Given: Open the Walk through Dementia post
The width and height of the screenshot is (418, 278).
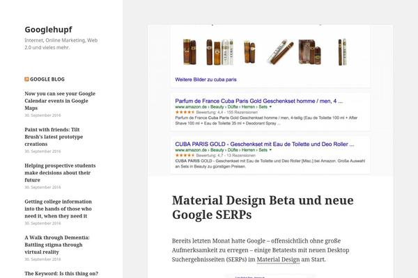Looking at the screenshot, I should tap(54, 245).
